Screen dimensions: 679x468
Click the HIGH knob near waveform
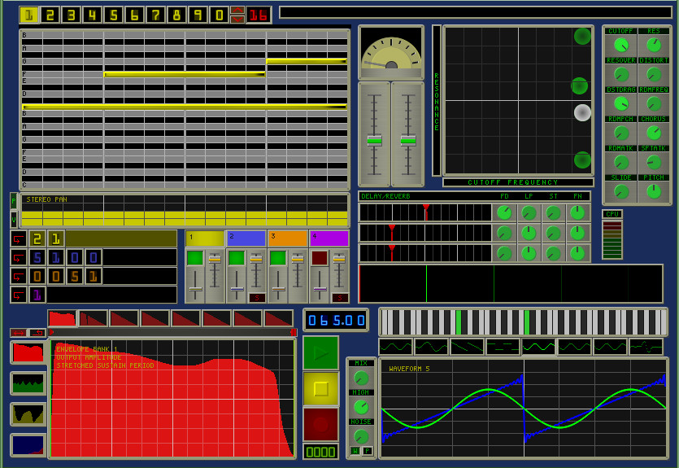pos(361,407)
